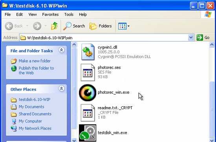Click the Make a new folder icon
216x142 pixels.
[14, 61]
